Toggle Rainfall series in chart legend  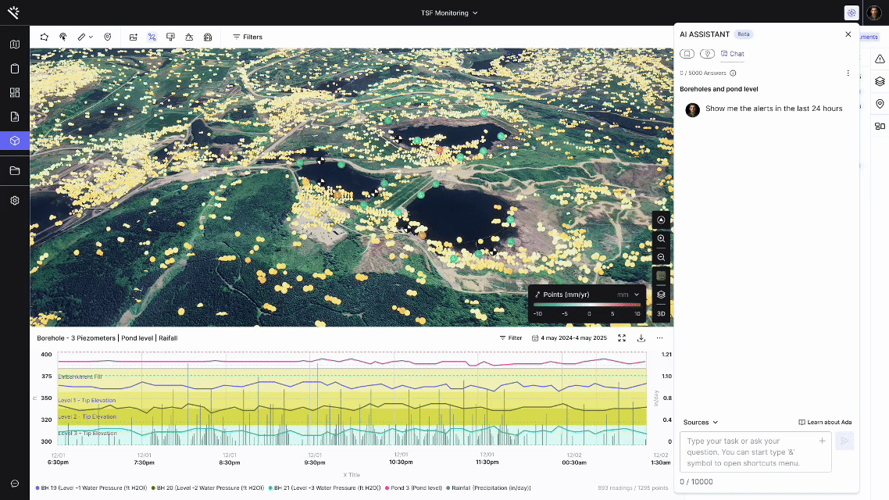click(489, 487)
